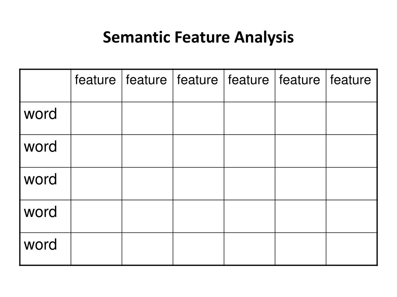Select the first feature column header
This screenshot has width=397, height=297.
[95, 80]
